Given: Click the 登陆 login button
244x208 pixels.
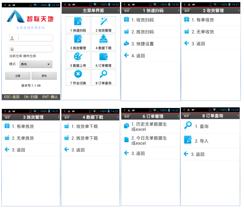Looking at the screenshot, I should tap(44, 76).
